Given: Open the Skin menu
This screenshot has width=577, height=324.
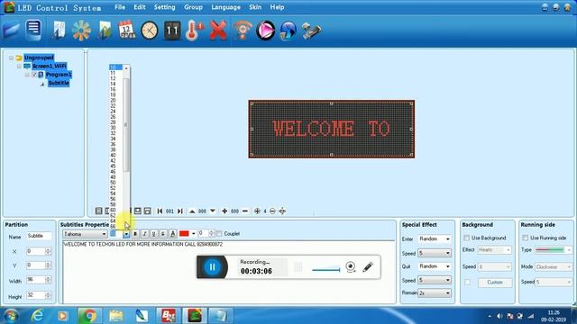Looking at the screenshot, I should coord(255,7).
